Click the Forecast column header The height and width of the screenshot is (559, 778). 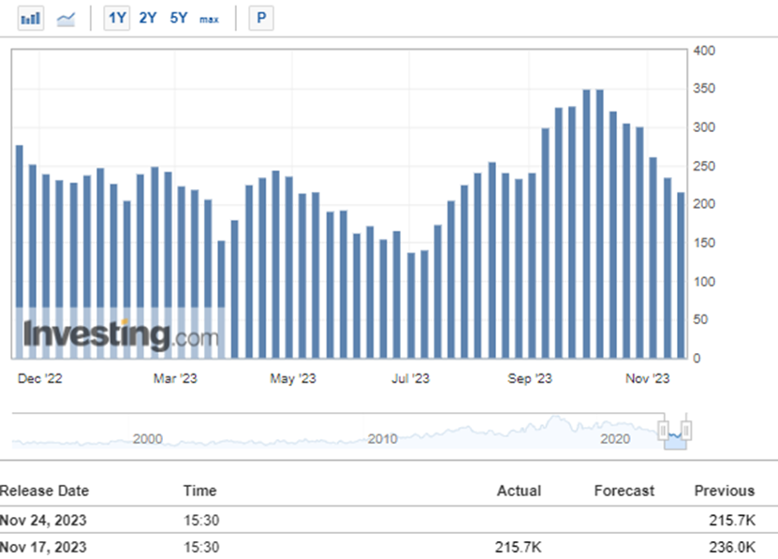[x=624, y=491]
